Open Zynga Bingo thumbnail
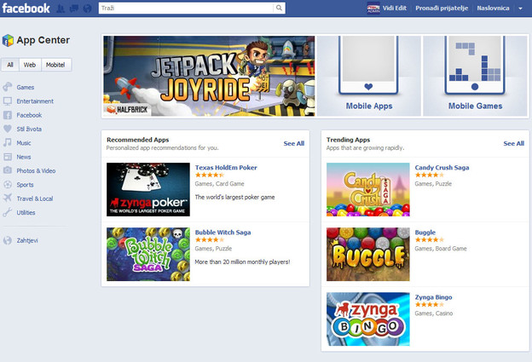Image resolution: width=532 pixels, height=362 pixels. coord(368,319)
